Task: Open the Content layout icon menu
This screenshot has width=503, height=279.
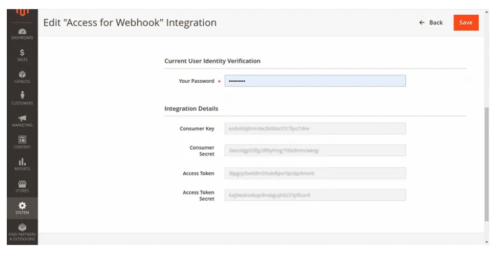Action: pos(22,142)
